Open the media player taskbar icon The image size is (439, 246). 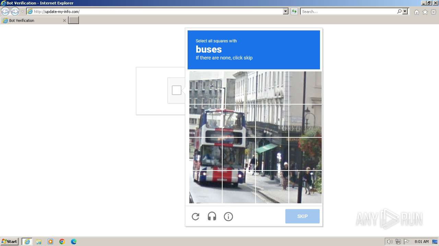(x=50, y=242)
